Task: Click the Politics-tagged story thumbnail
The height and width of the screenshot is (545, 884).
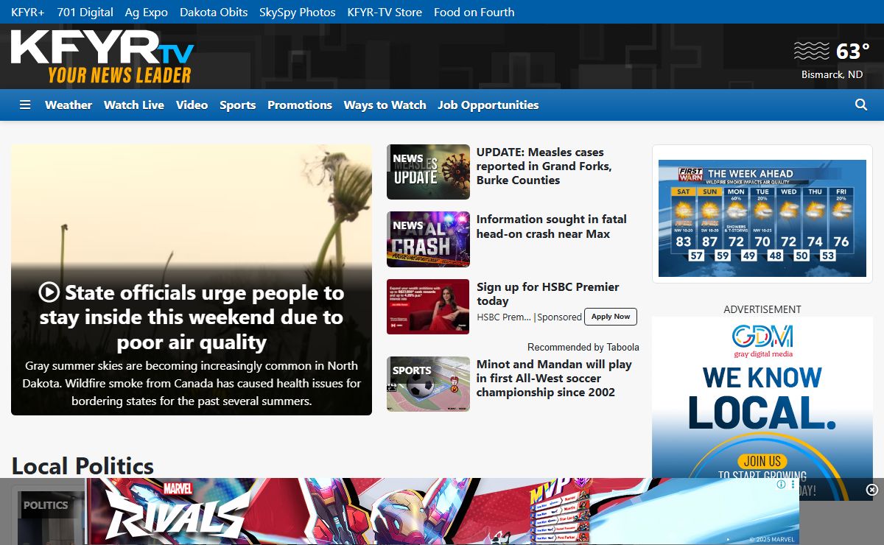Action: [51, 518]
